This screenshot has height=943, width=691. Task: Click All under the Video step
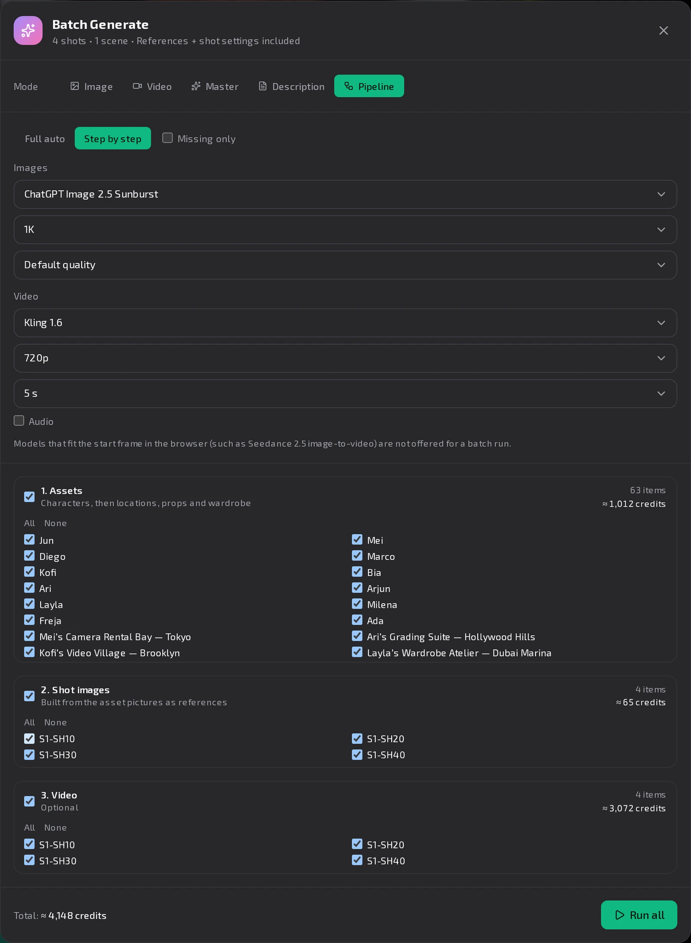[29, 828]
